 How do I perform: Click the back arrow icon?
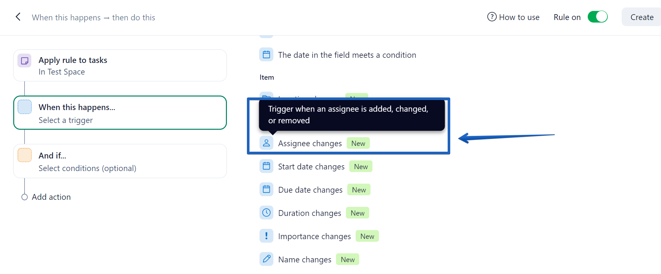18,17
